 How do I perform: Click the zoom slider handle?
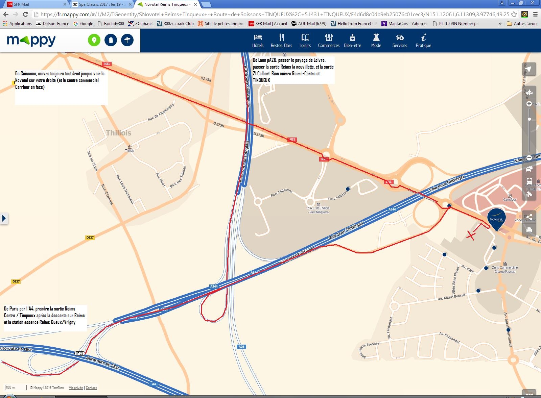tap(529, 119)
